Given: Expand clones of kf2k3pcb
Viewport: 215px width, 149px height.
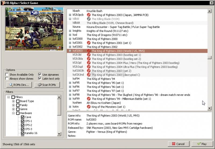Looking at the screenshot, I should 70,15.
